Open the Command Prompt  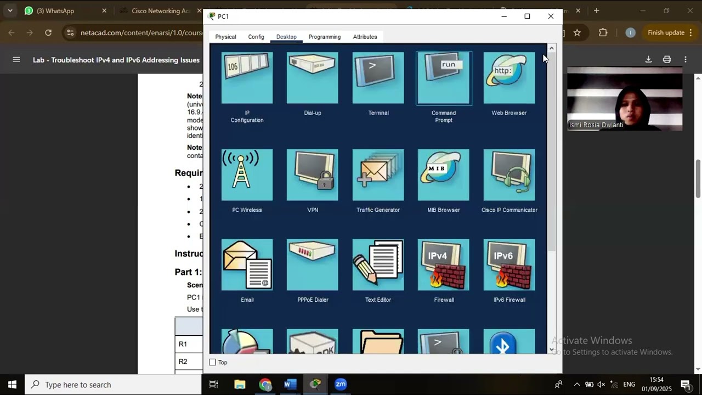coord(444,78)
